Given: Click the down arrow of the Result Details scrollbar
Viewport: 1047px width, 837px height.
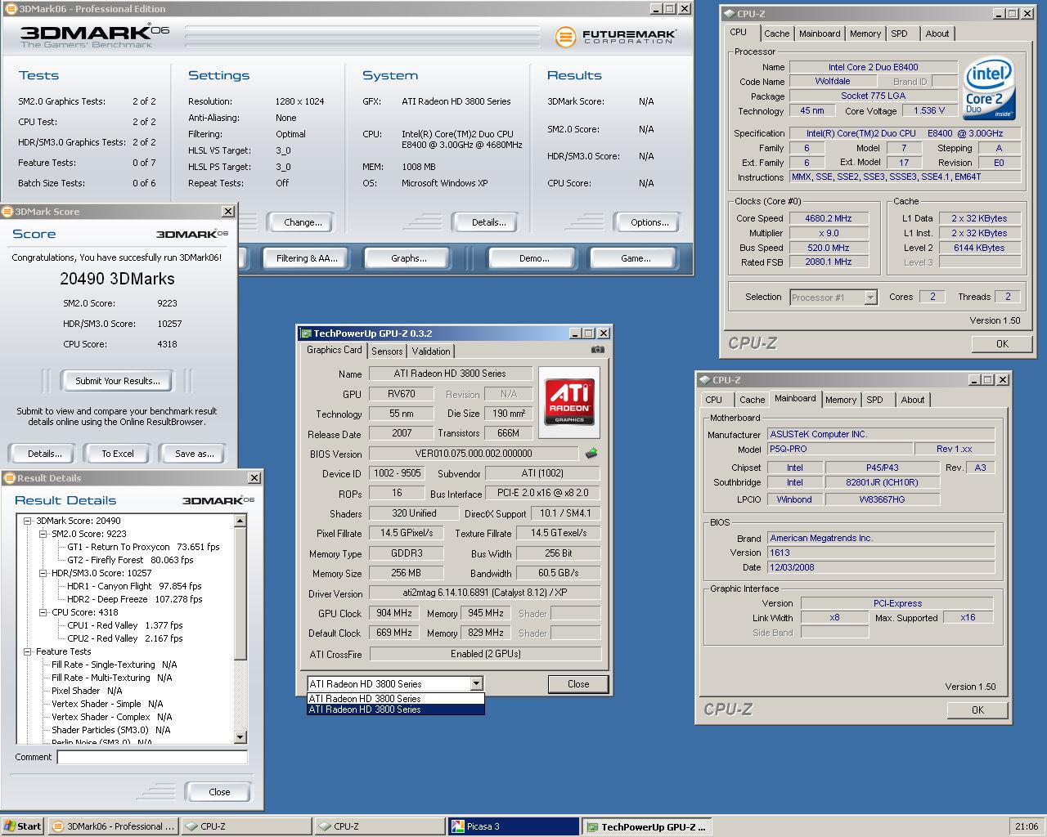Looking at the screenshot, I should (240, 737).
